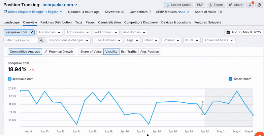Click the calendar icon in date range
Image resolution: width=264 pixels, height=136 pixels.
point(228,32)
